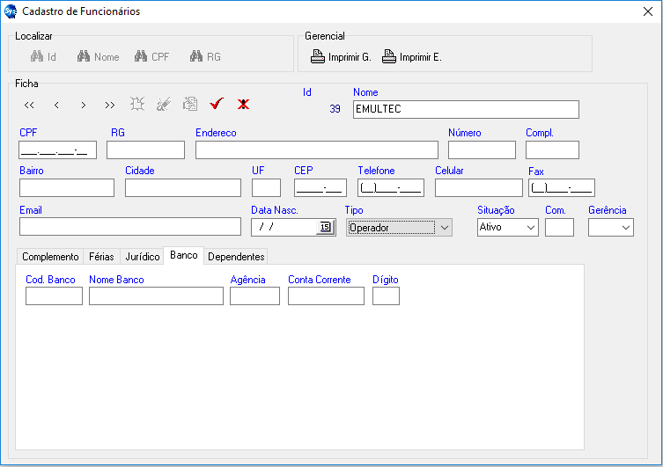Viewport: 663px width, 467px height.
Task: Click the Nome Banco input field
Action: 156,296
